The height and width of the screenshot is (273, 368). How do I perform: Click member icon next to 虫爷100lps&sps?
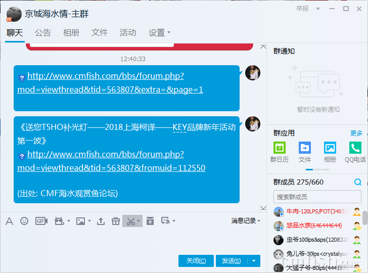(357, 240)
